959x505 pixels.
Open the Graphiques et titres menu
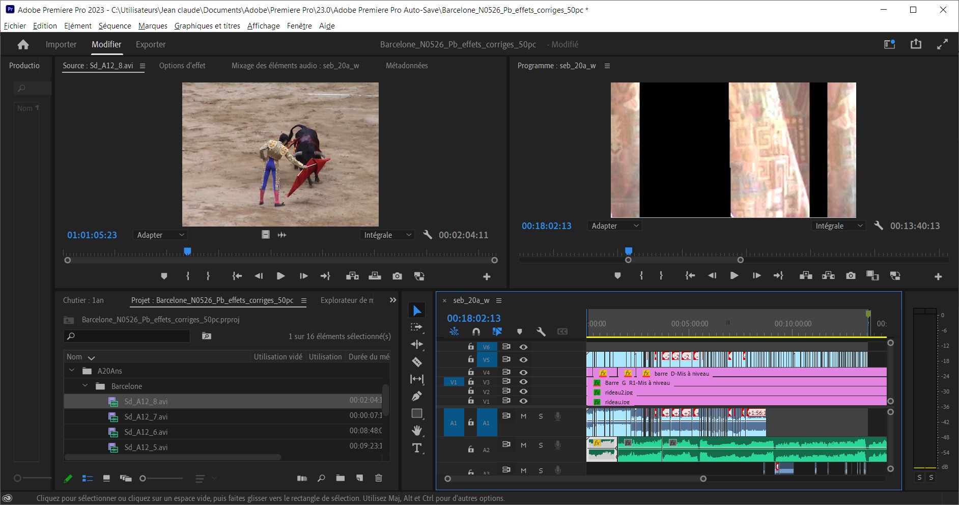[207, 25]
